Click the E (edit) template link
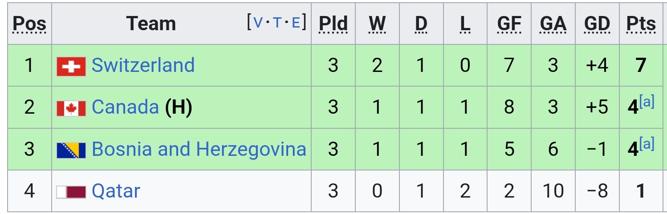Image resolution: width=667 pixels, height=214 pixels. coord(296,22)
